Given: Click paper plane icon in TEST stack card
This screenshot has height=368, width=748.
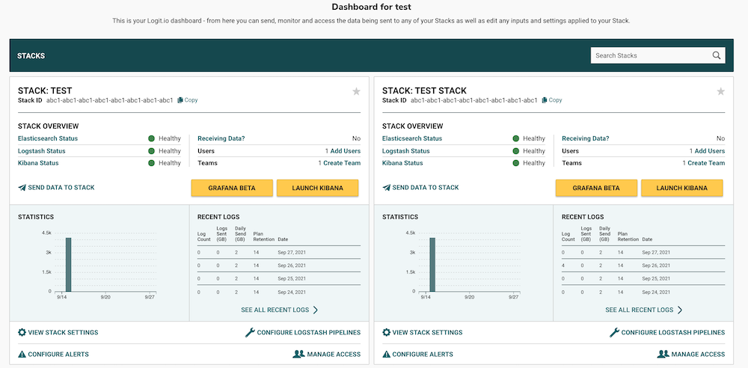Looking at the screenshot, I should pos(22,188).
